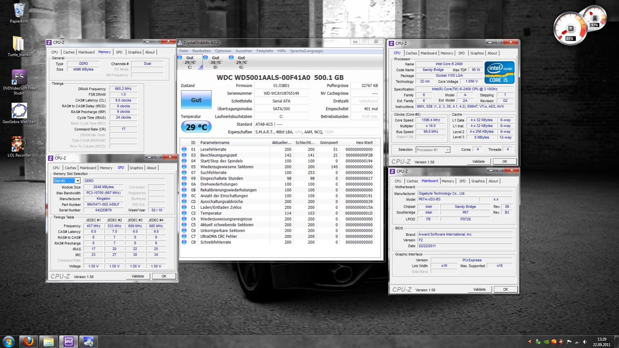Click OK in the CPU-Z SPD window
Screen dimensions: 619x348
(x=164, y=276)
